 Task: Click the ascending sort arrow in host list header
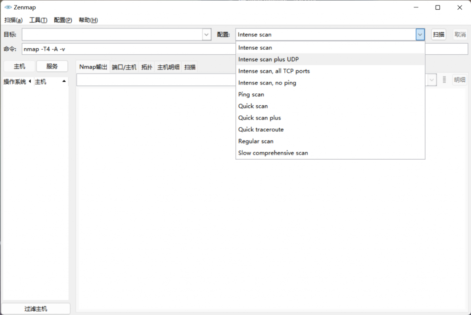[64, 81]
